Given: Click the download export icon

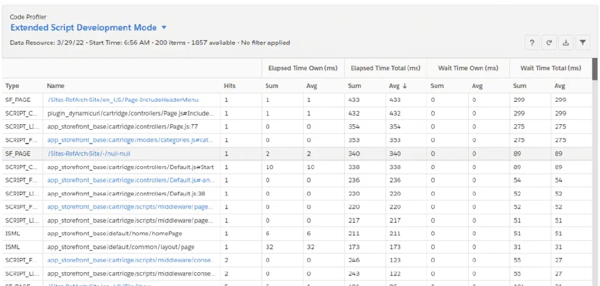Looking at the screenshot, I should point(566,43).
